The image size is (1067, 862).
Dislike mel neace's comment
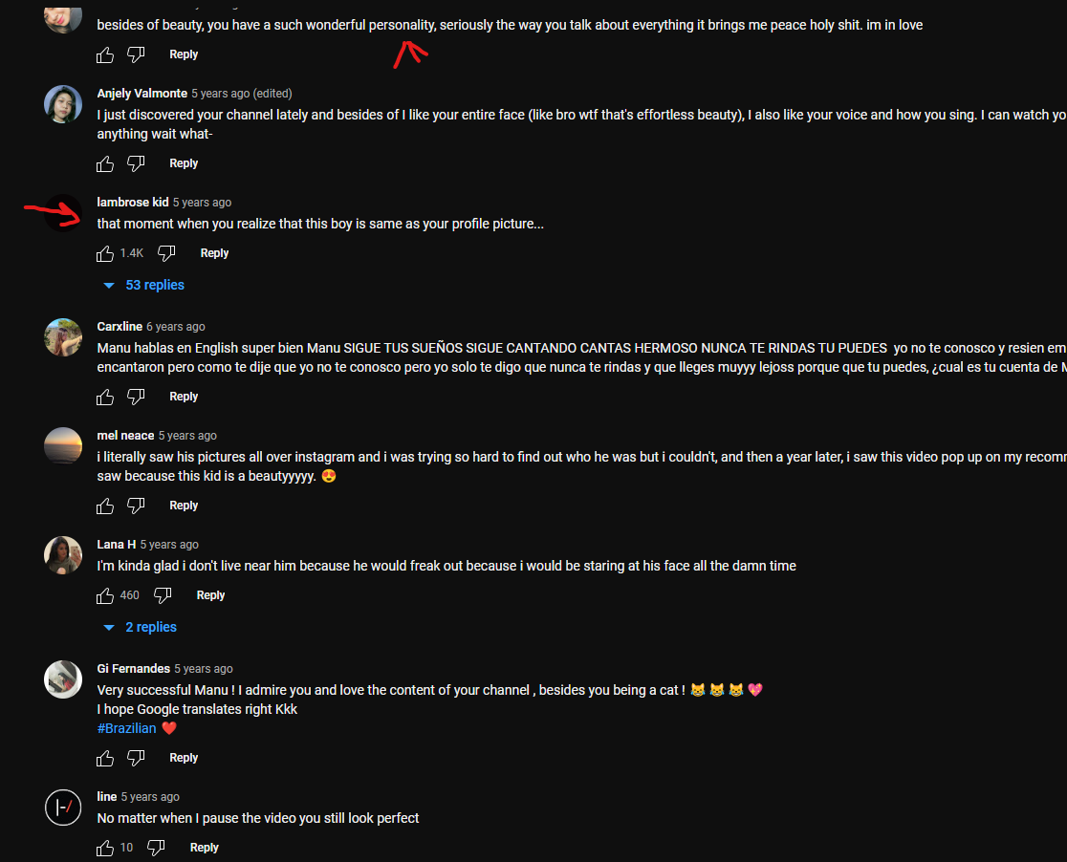pos(136,506)
